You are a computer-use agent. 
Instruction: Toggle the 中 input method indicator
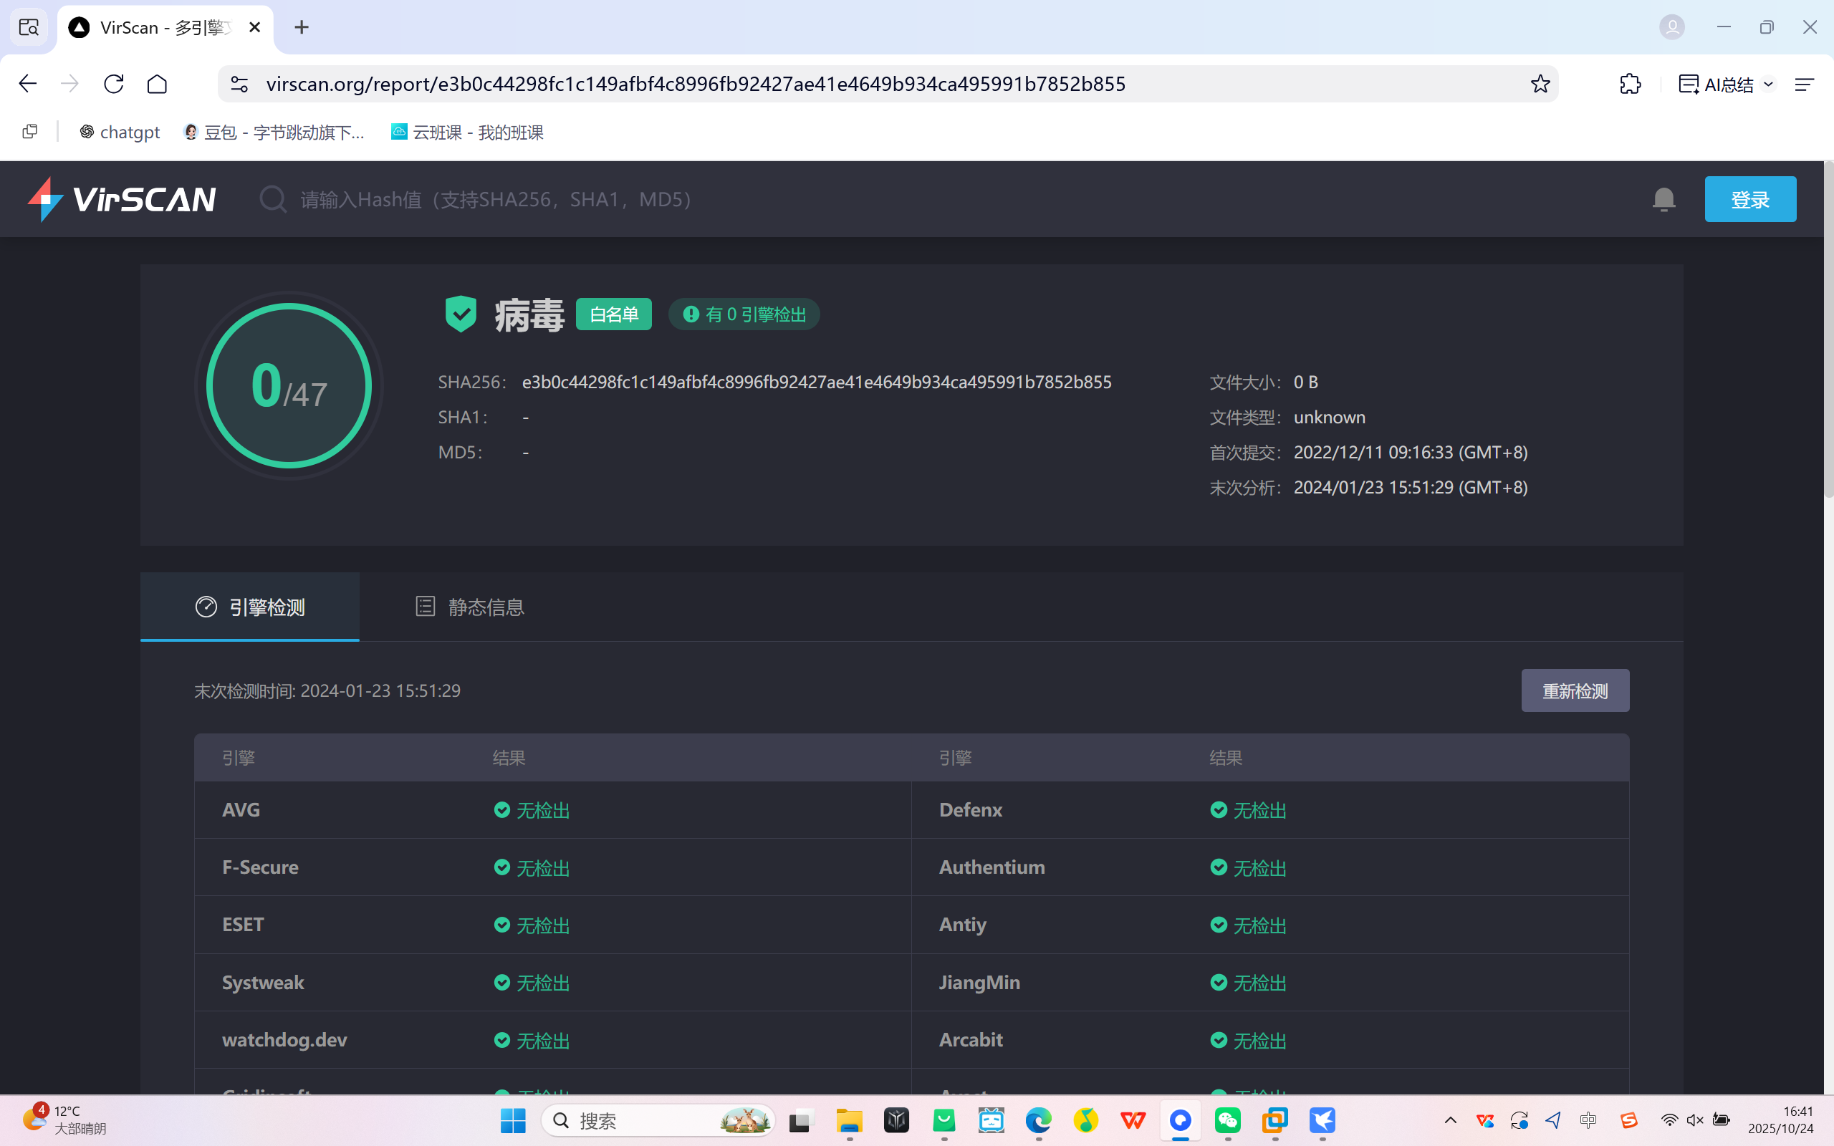[x=1588, y=1120]
